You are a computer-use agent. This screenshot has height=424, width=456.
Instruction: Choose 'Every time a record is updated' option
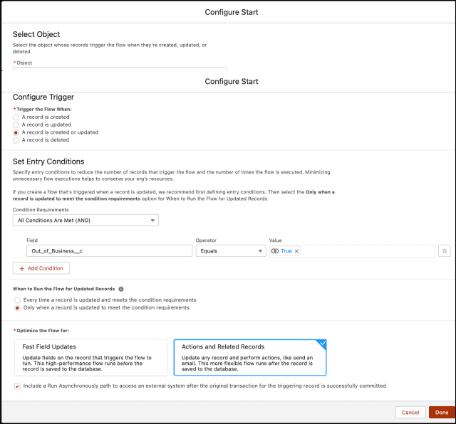tap(16, 300)
